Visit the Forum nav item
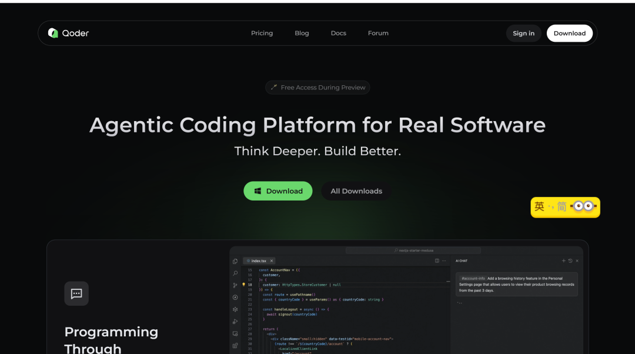Viewport: 635px width, 354px height. (378, 33)
